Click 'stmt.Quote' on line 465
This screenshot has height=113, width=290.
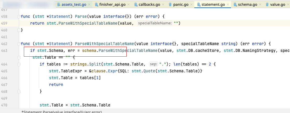[143, 71]
